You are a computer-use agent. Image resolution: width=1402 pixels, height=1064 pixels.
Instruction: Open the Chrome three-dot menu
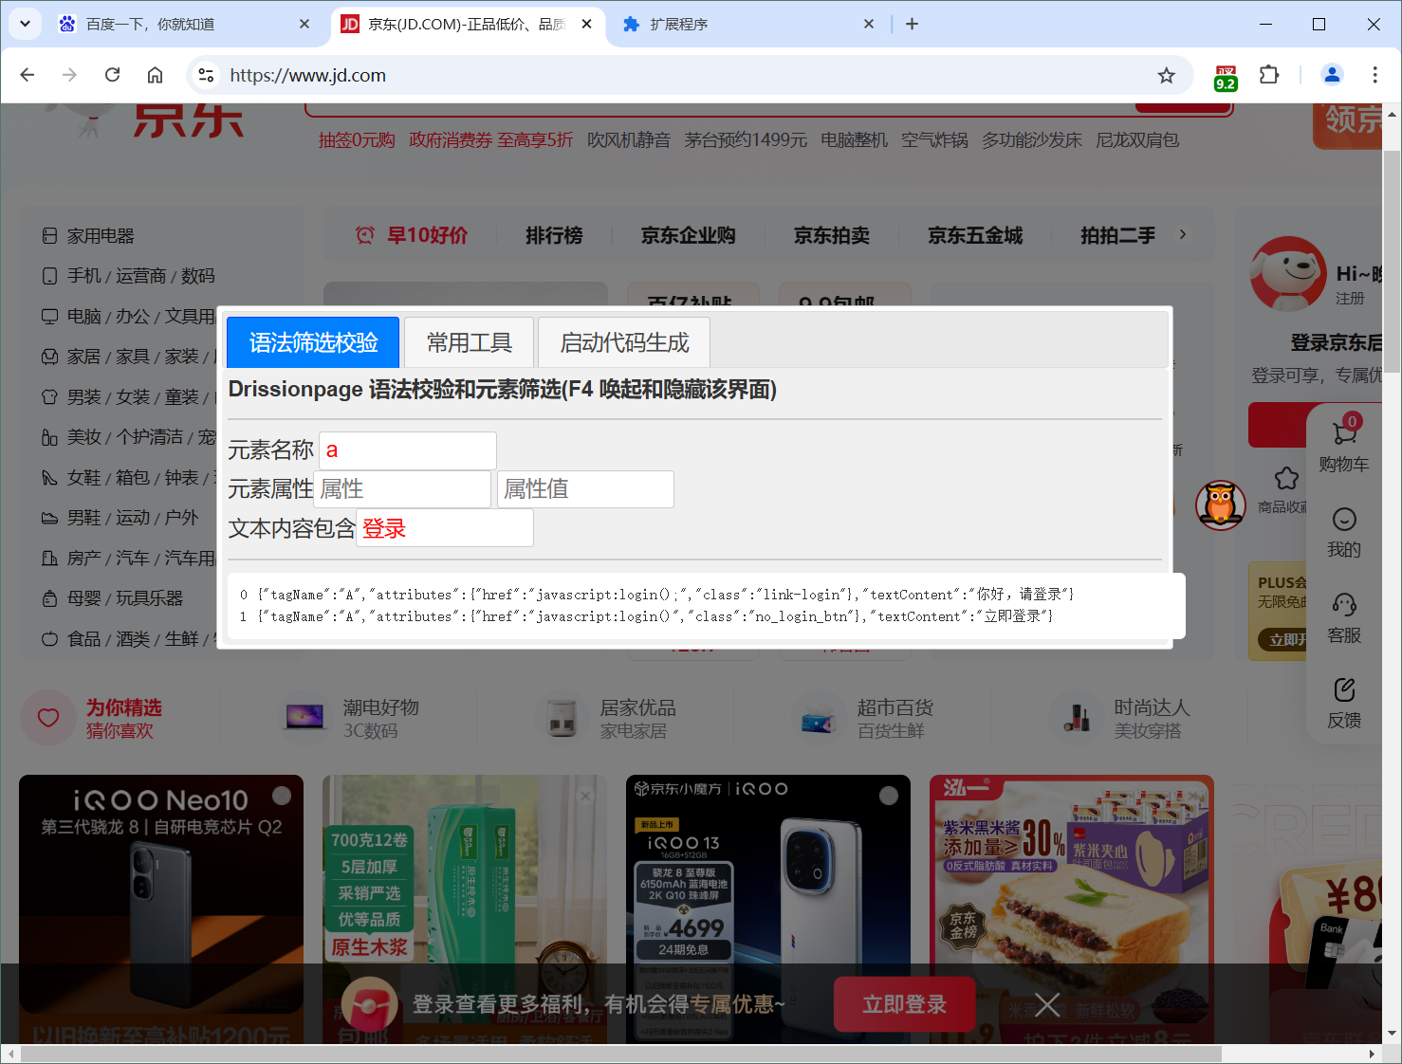click(x=1374, y=75)
